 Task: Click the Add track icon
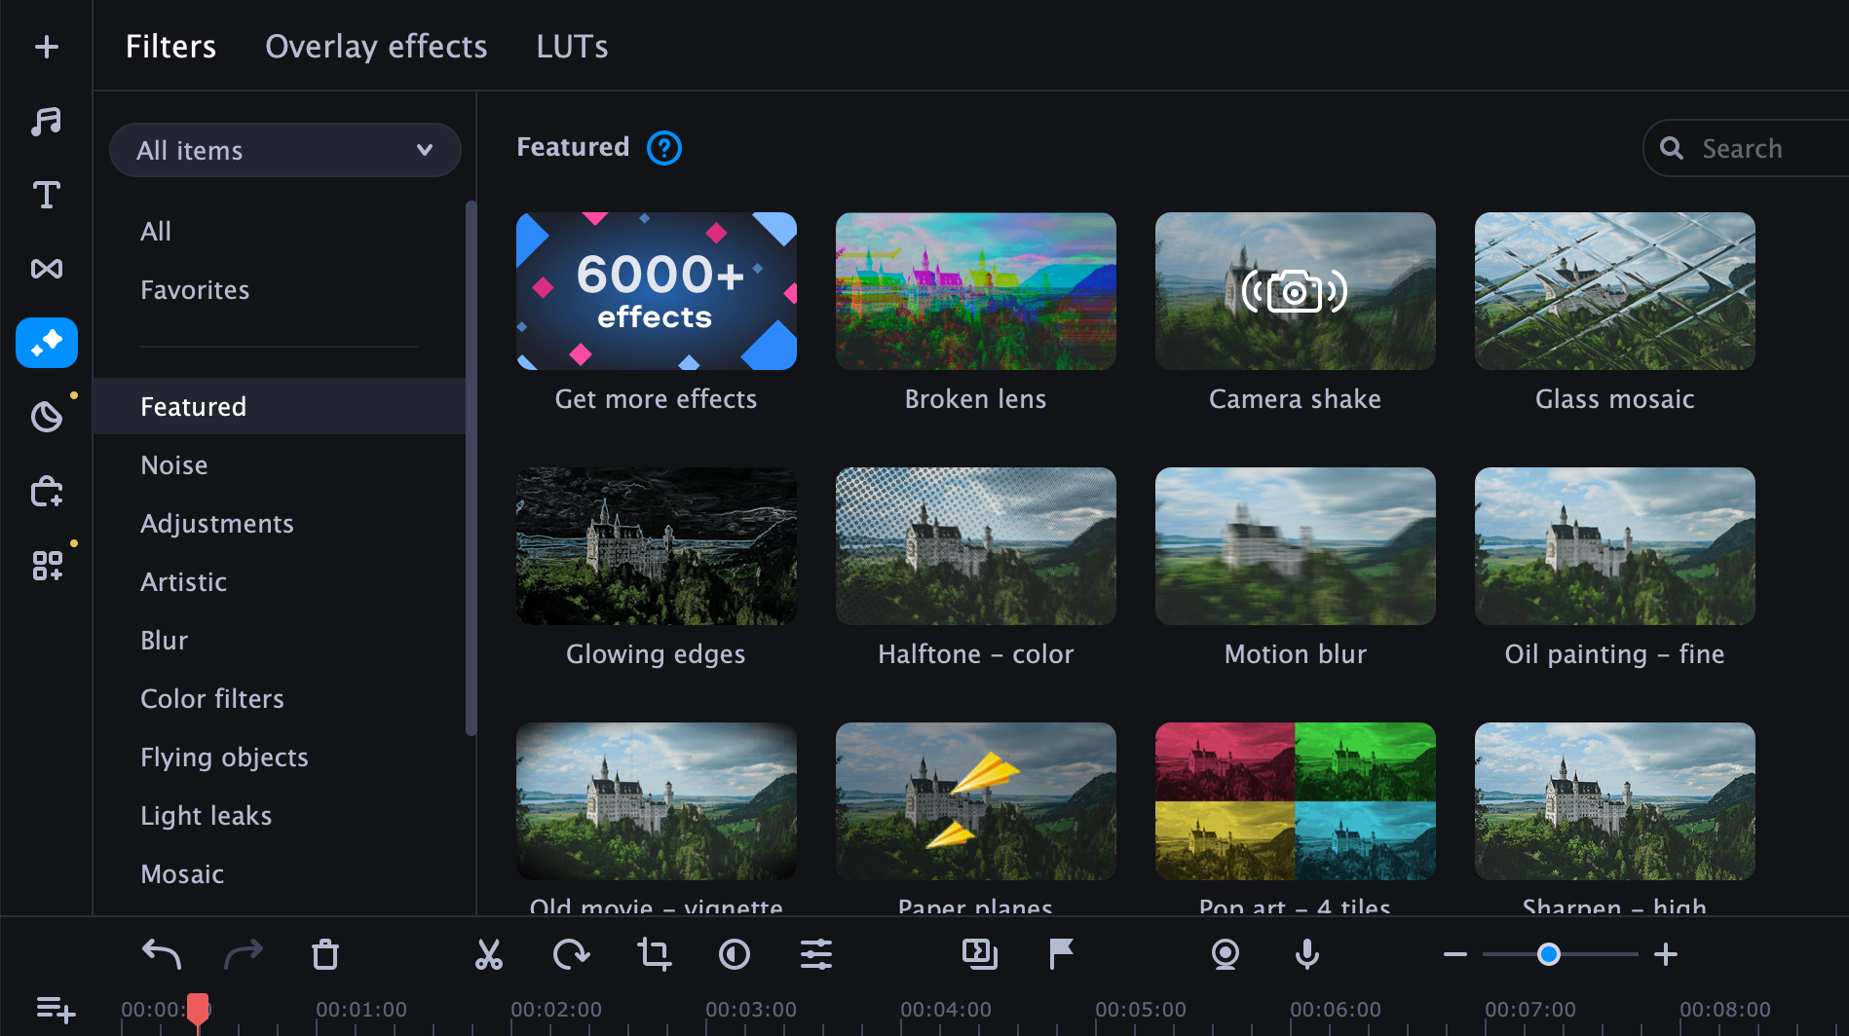coord(55,1009)
